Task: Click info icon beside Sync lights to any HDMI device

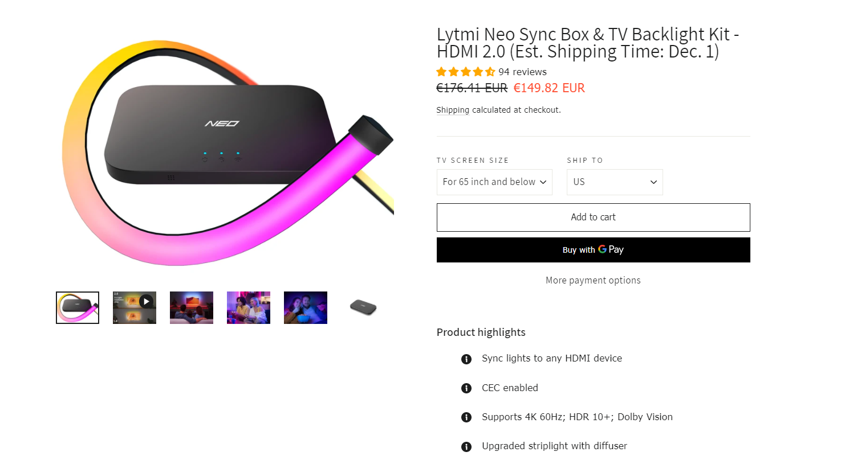Action: pos(466,359)
